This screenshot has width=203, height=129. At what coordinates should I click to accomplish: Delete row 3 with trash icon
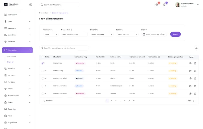[x=195, y=78]
